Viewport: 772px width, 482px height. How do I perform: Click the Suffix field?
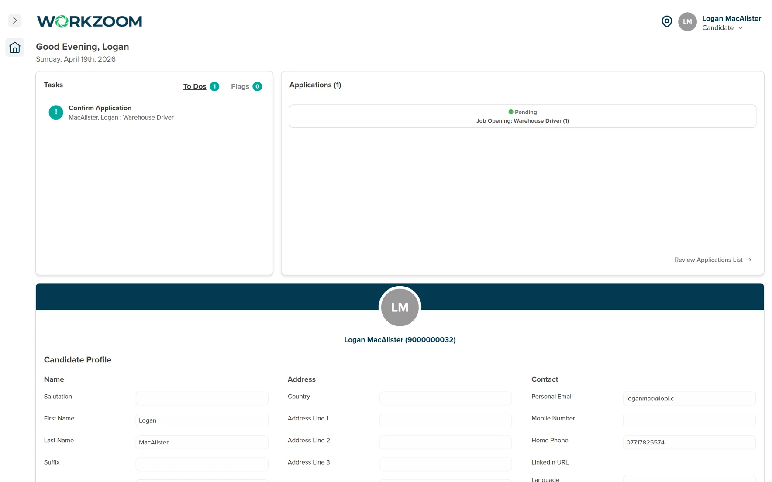202,464
